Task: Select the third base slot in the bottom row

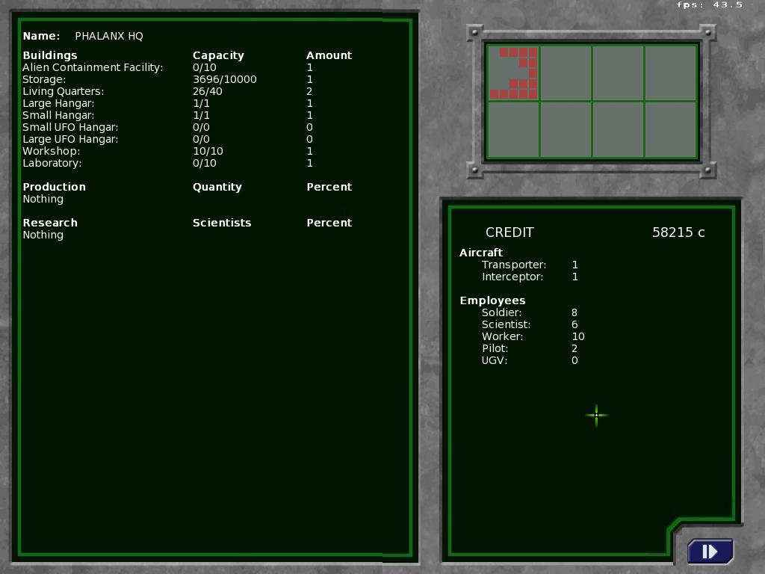Action: click(618, 130)
